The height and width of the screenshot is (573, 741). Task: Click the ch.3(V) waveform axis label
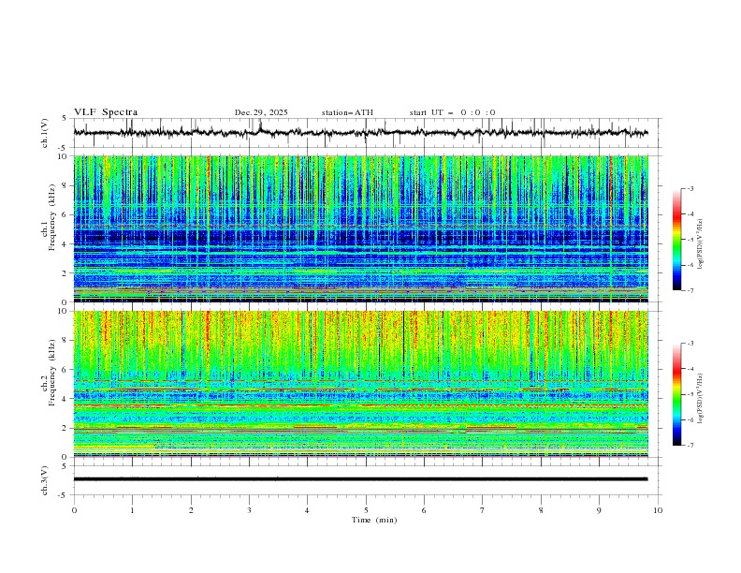click(45, 478)
